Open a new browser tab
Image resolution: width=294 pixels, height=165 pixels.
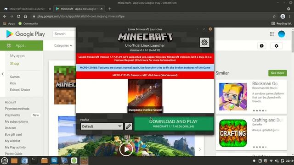pyautogui.click(x=110, y=9)
